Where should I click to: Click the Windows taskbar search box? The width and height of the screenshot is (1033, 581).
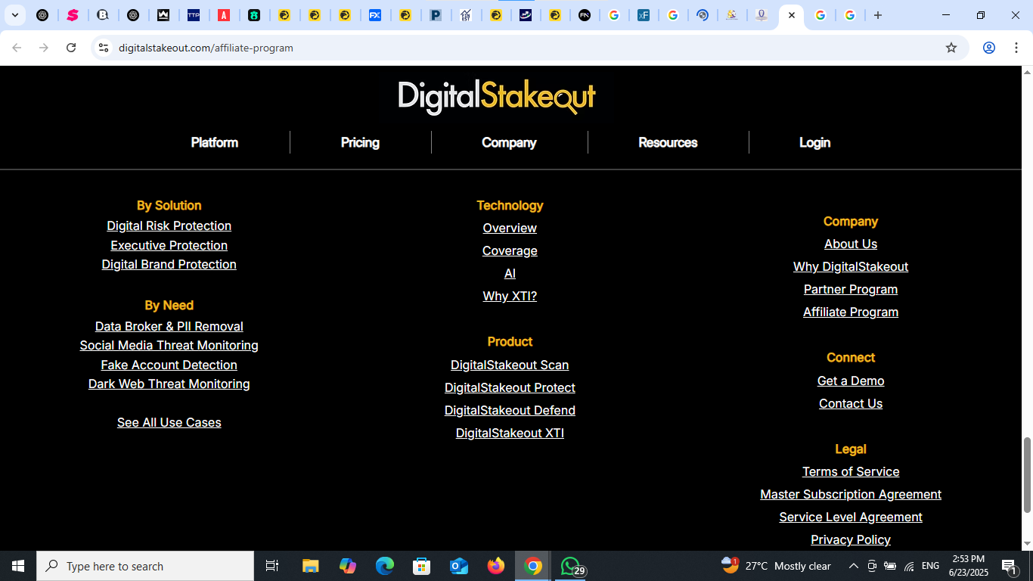coord(145,566)
